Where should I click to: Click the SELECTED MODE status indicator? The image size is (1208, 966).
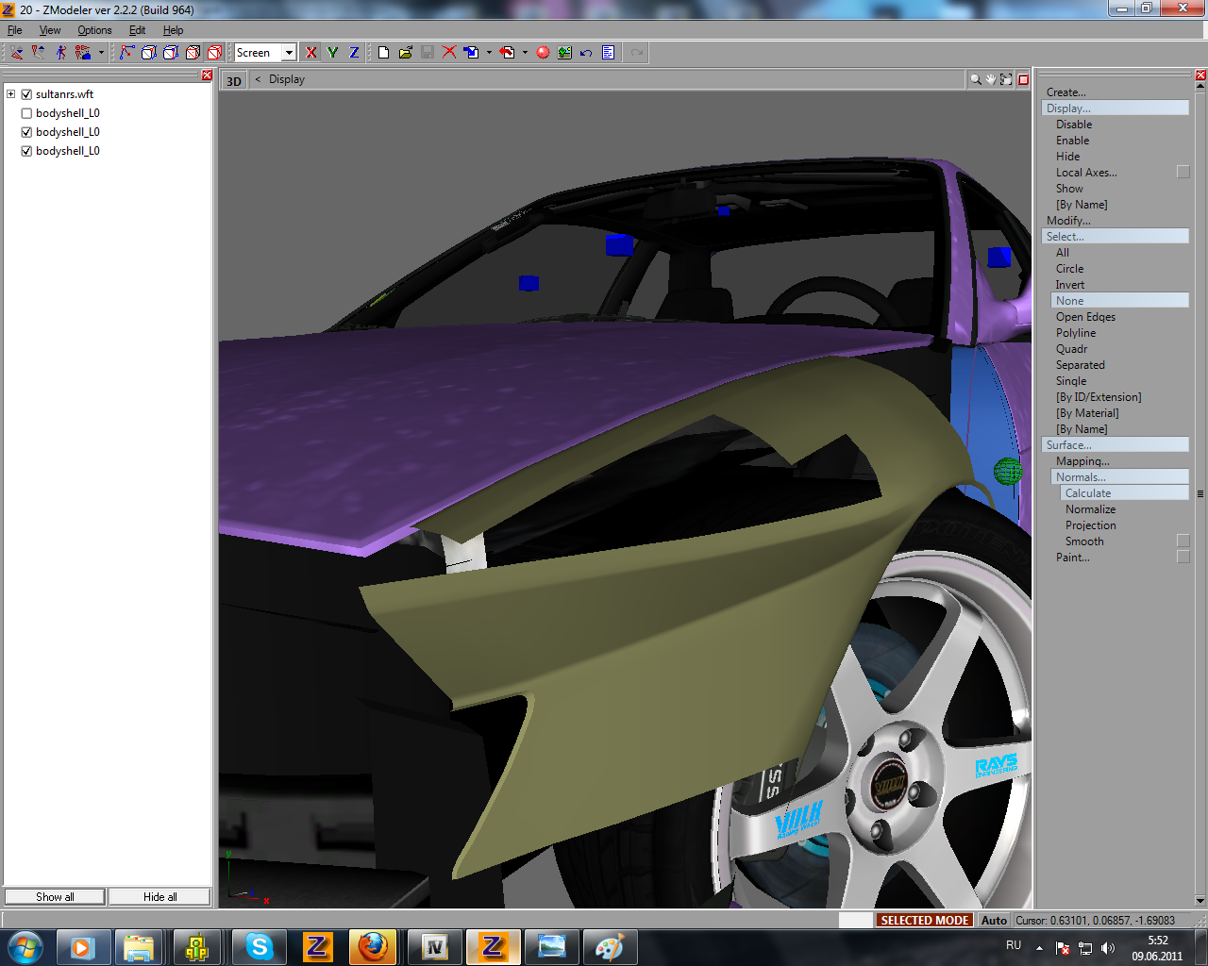pos(924,920)
